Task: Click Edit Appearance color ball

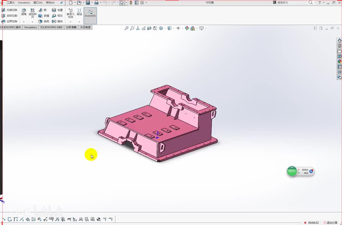Action: tap(187, 28)
